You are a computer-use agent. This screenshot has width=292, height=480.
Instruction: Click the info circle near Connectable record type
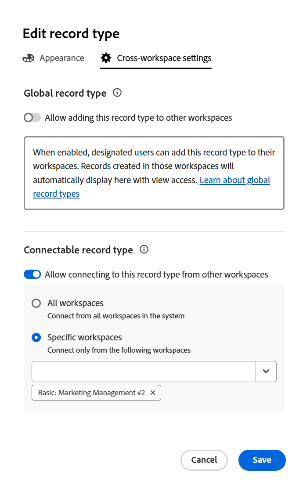(144, 249)
